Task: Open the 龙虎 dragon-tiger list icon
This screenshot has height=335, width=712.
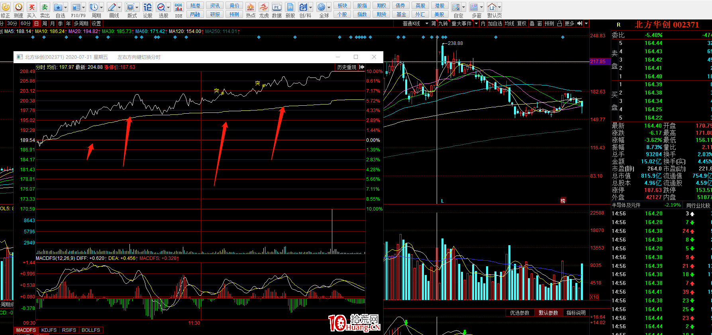Action: (x=264, y=7)
